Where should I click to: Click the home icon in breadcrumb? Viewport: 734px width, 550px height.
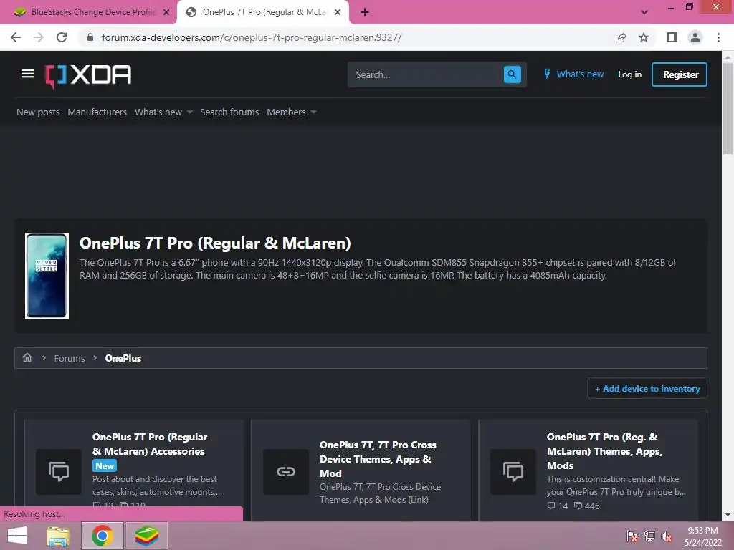[x=27, y=358]
